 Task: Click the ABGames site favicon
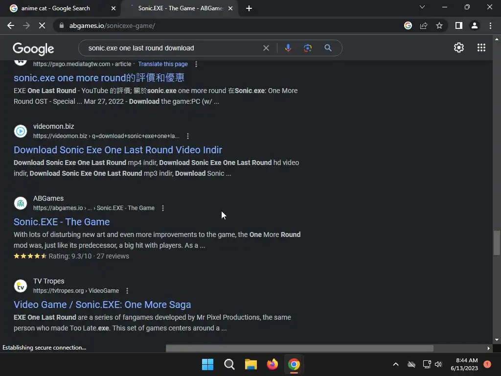coord(21,203)
